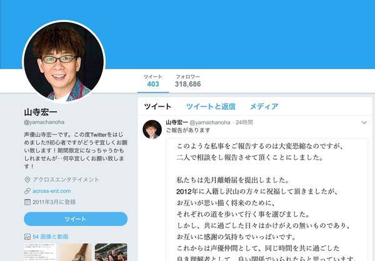Open the middle media thumbnail

(x=76, y=252)
